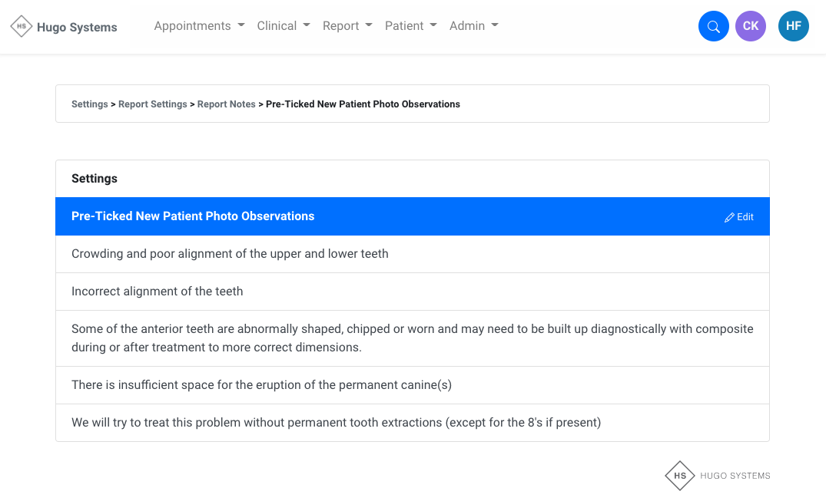Expand the Report navigation dropdown
Screen dimensions: 826x501
[x=347, y=26]
